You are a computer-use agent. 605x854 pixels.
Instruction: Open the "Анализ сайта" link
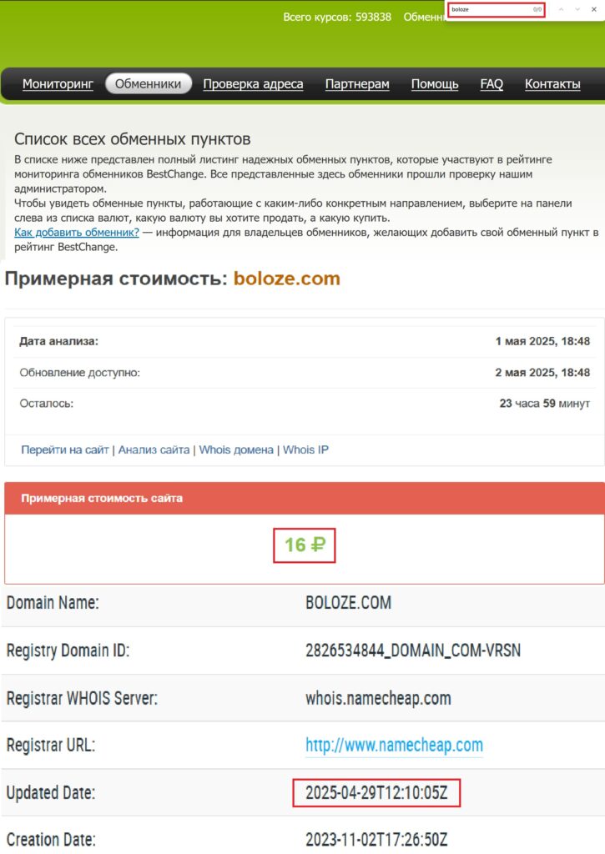tap(154, 450)
